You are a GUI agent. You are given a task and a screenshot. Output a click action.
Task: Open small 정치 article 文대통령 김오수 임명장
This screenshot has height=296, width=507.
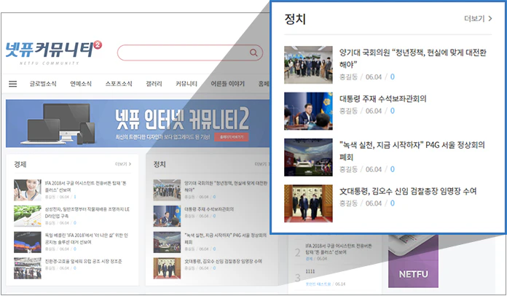tap(223, 262)
